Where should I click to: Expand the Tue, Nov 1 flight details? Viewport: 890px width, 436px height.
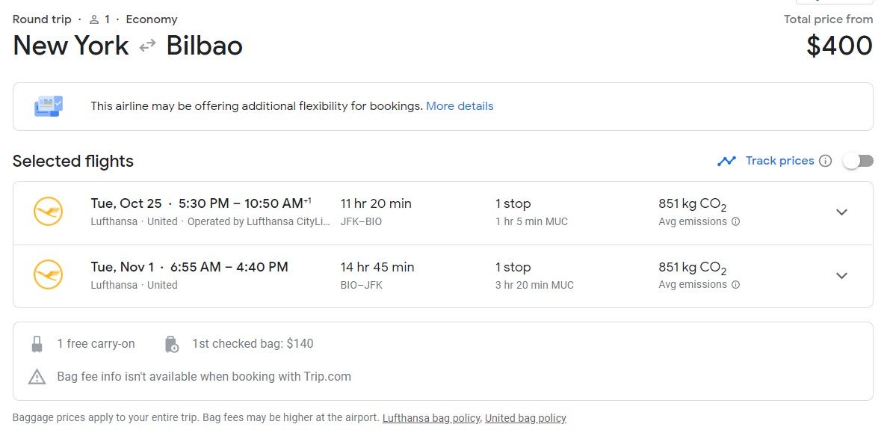(841, 275)
